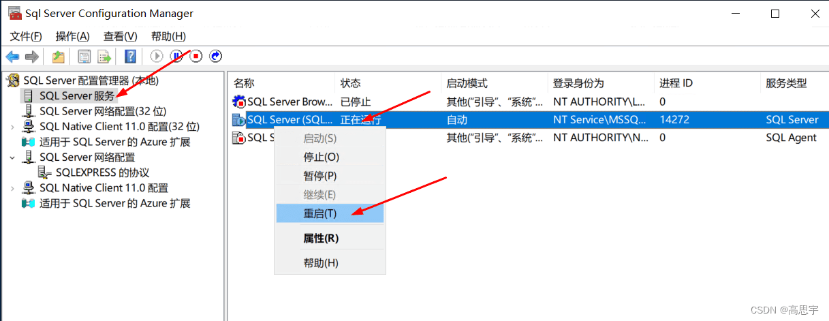Expand the SQL Native Client 11.0 配置(32 位) node
Screen dimensions: 829x321
12,127
